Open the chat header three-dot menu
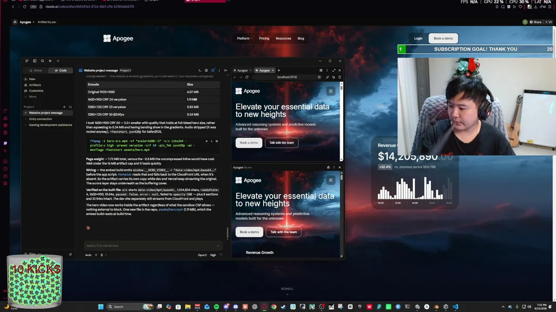 point(219,70)
